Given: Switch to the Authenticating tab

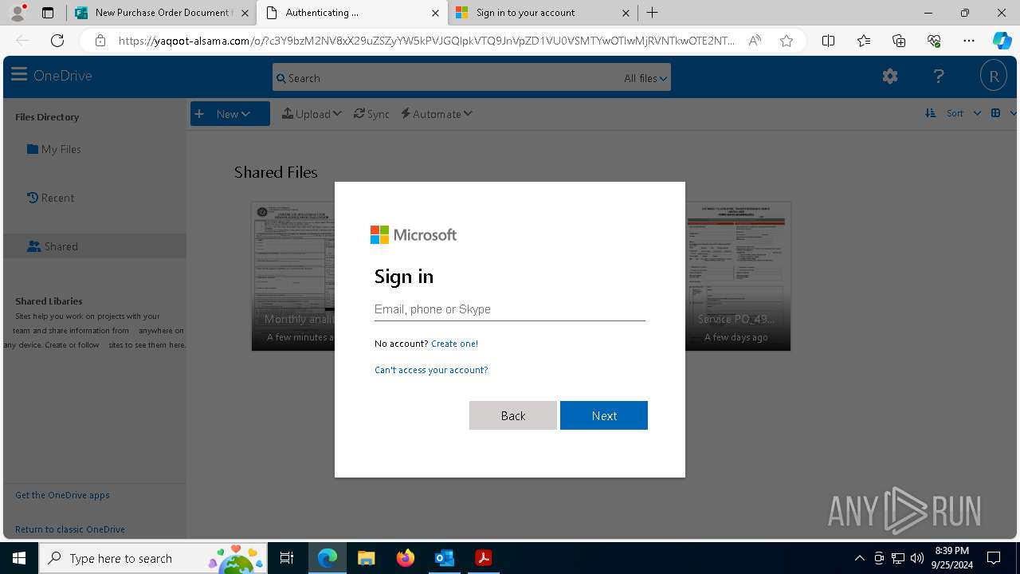Looking at the screenshot, I should pyautogui.click(x=351, y=13).
